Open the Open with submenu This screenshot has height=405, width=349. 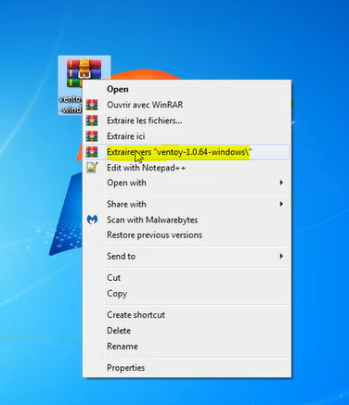187,183
